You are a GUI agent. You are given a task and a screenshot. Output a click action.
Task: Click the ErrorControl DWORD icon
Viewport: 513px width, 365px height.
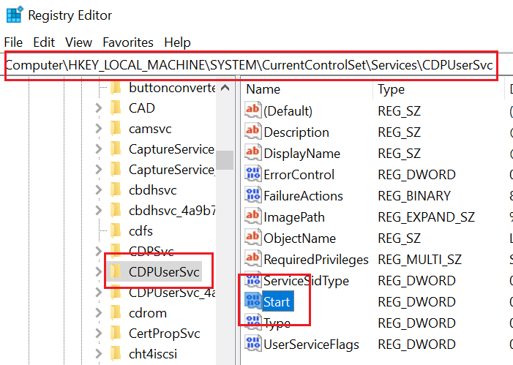coord(253,173)
